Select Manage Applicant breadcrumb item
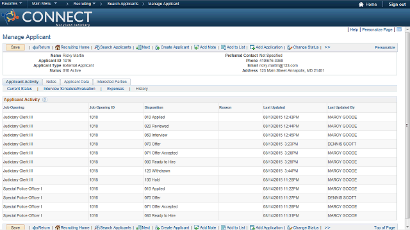 [x=164, y=4]
